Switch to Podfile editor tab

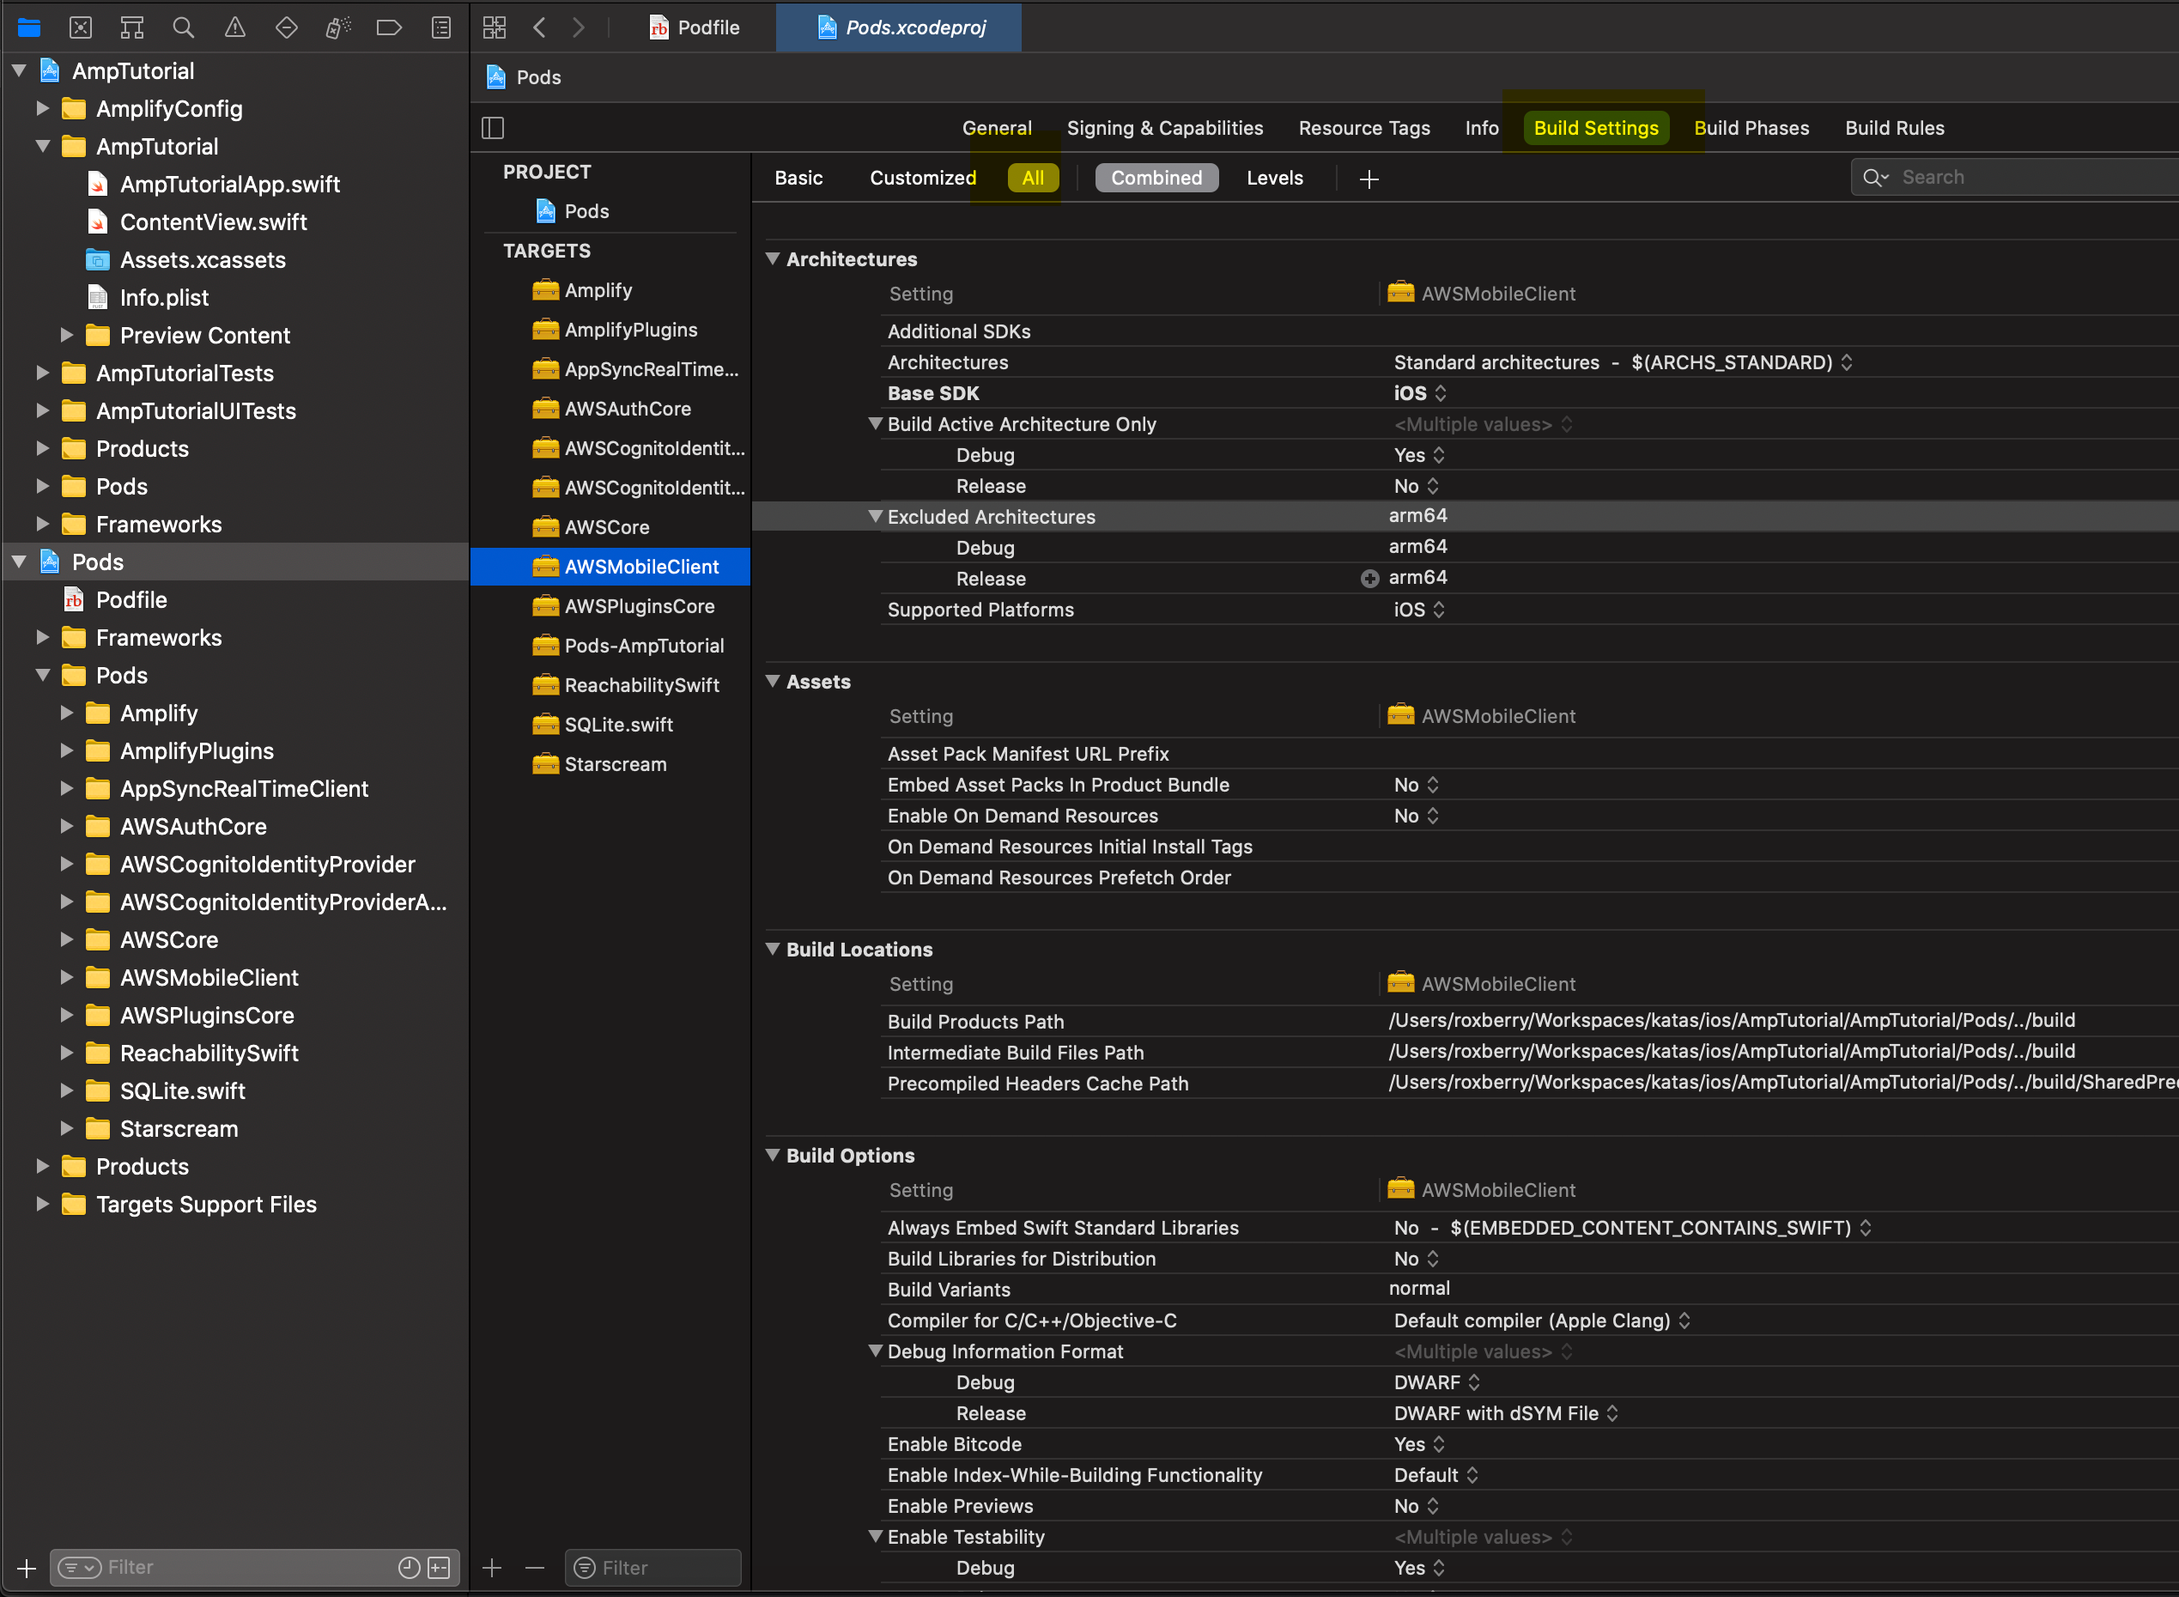pos(694,28)
